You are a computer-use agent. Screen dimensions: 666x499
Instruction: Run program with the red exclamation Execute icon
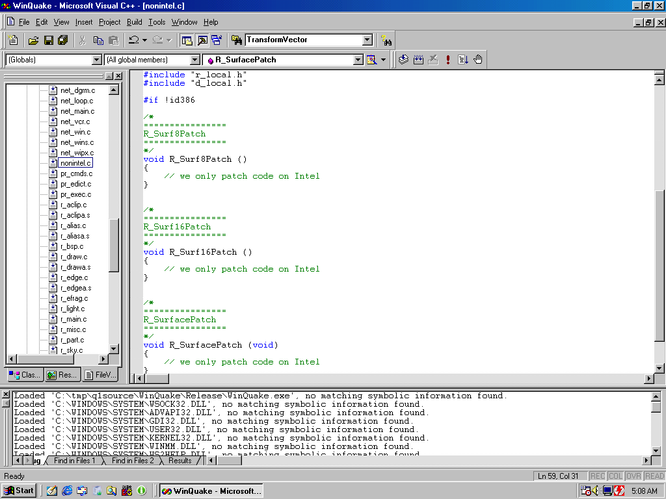coord(447,60)
